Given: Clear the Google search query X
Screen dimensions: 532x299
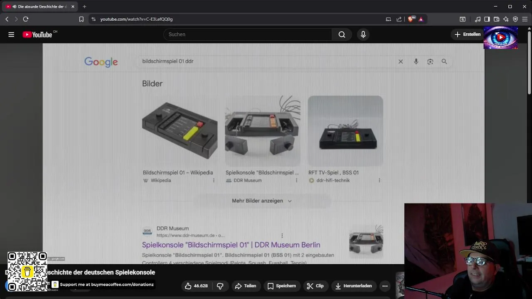Looking at the screenshot, I should click(x=401, y=61).
